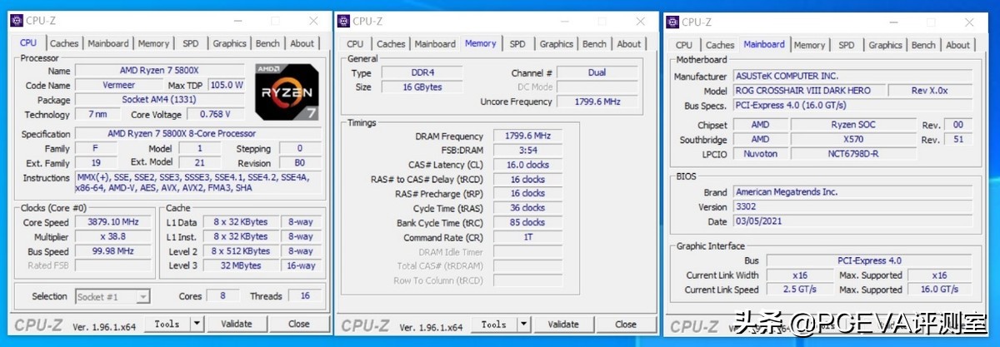Image resolution: width=1000 pixels, height=347 pixels.
Task: Click the Channel # value Dual
Action: click(597, 73)
